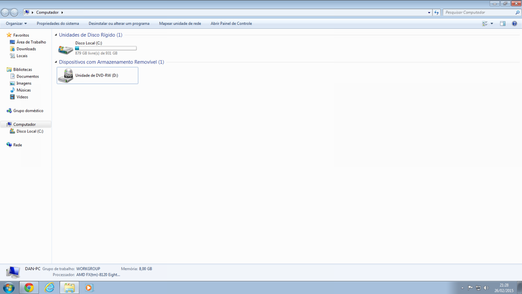The height and width of the screenshot is (294, 522).
Task: Click the volume speaker tray icon
Action: (x=486, y=288)
